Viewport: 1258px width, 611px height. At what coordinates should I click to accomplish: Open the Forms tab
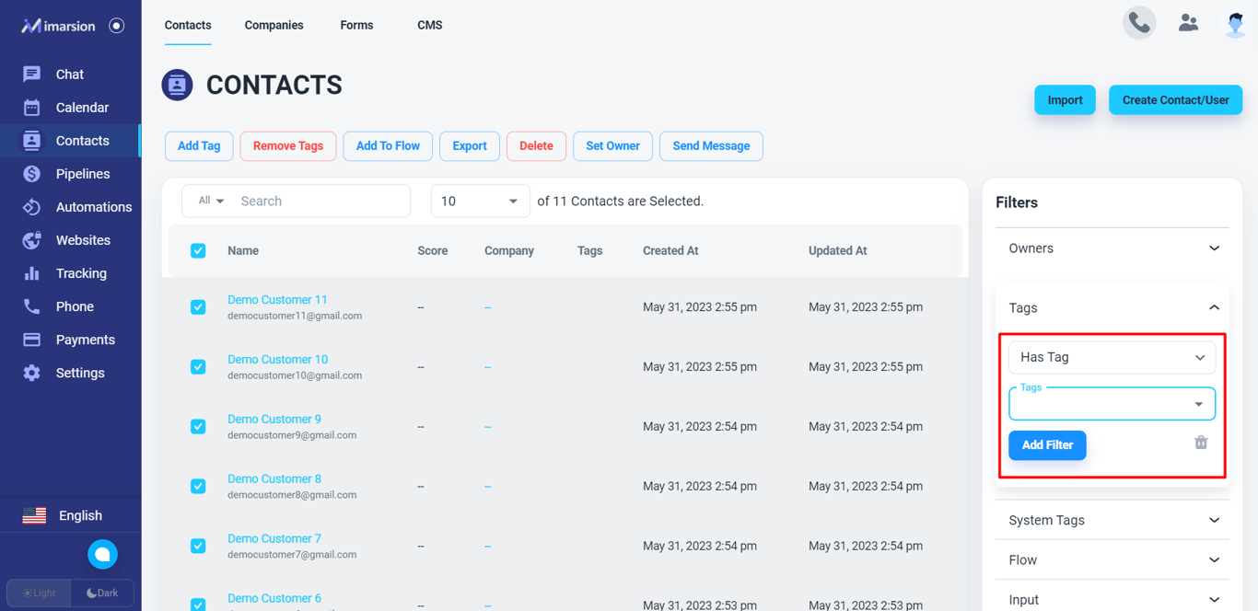(356, 25)
